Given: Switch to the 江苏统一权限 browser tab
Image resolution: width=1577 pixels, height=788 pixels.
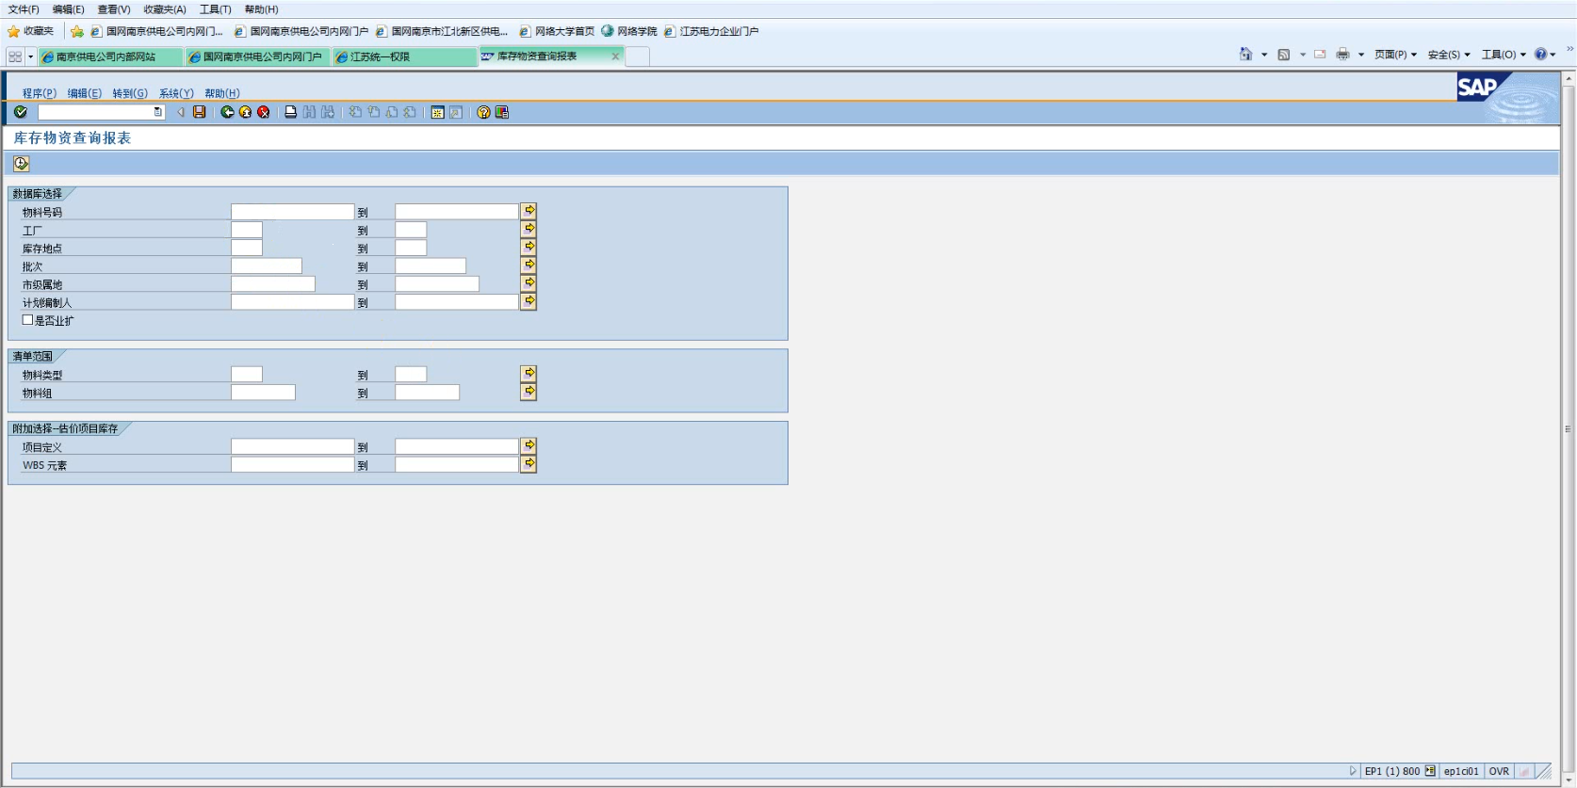Looking at the screenshot, I should click(x=403, y=56).
